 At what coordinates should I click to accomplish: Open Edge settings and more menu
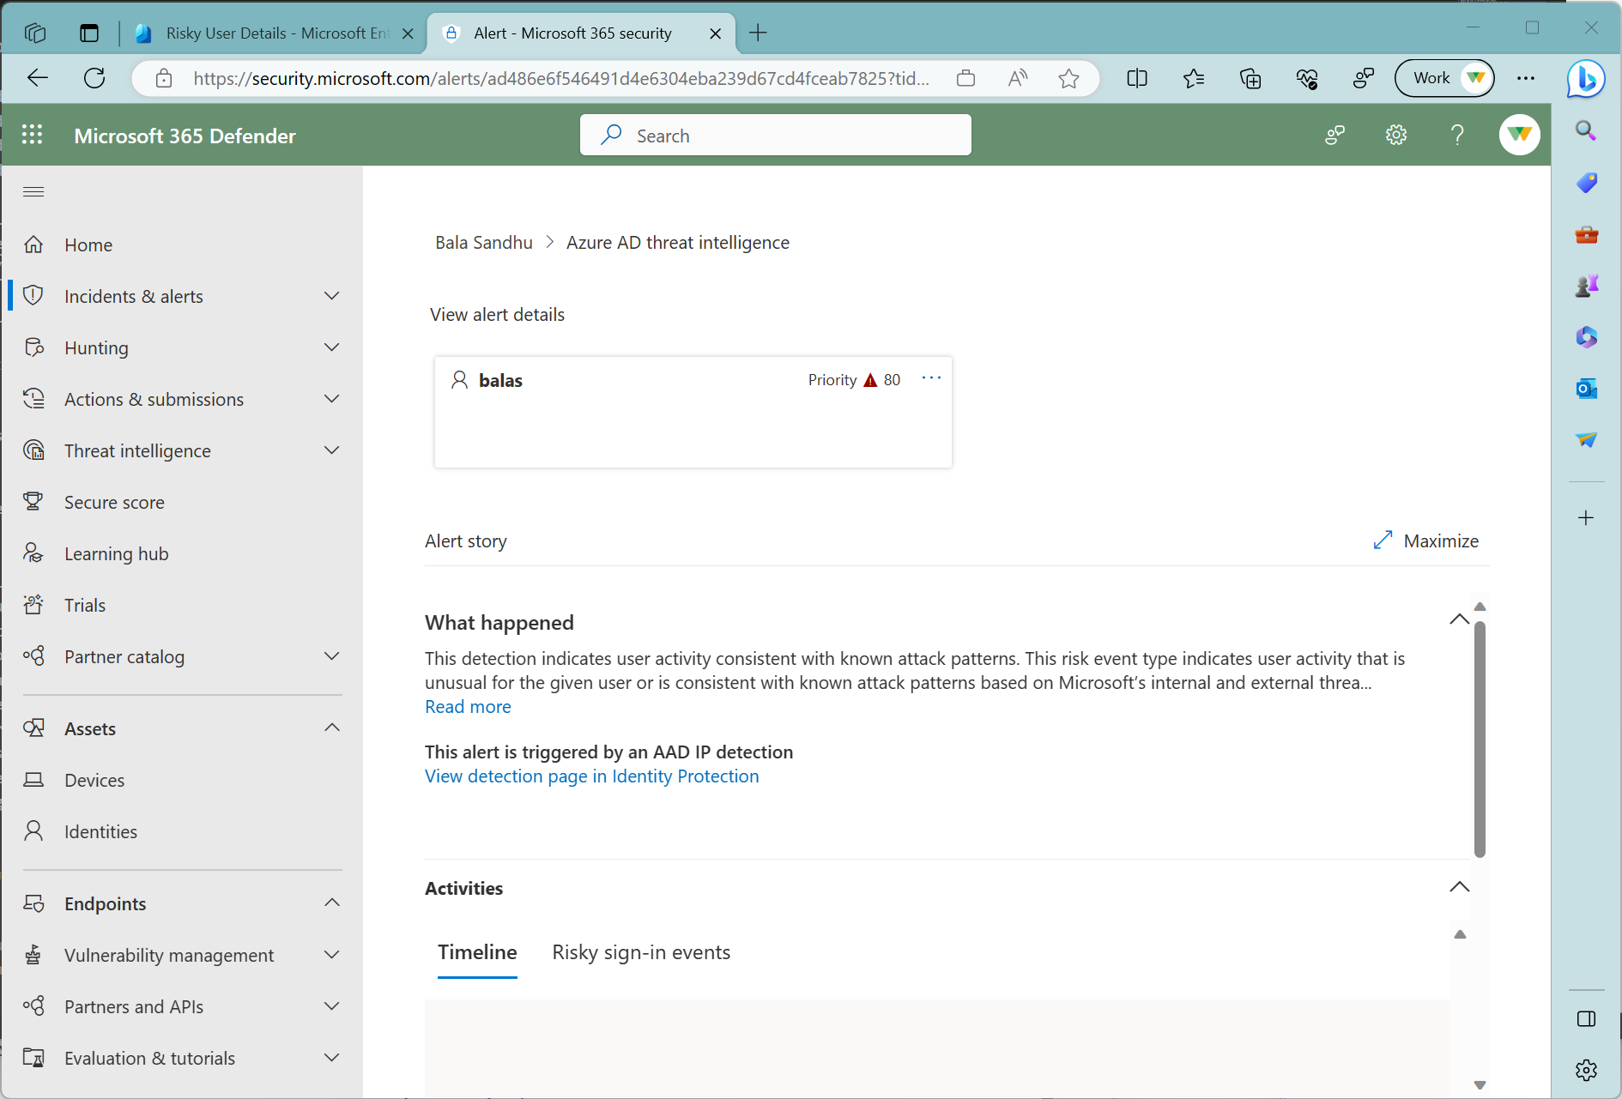1526,78
